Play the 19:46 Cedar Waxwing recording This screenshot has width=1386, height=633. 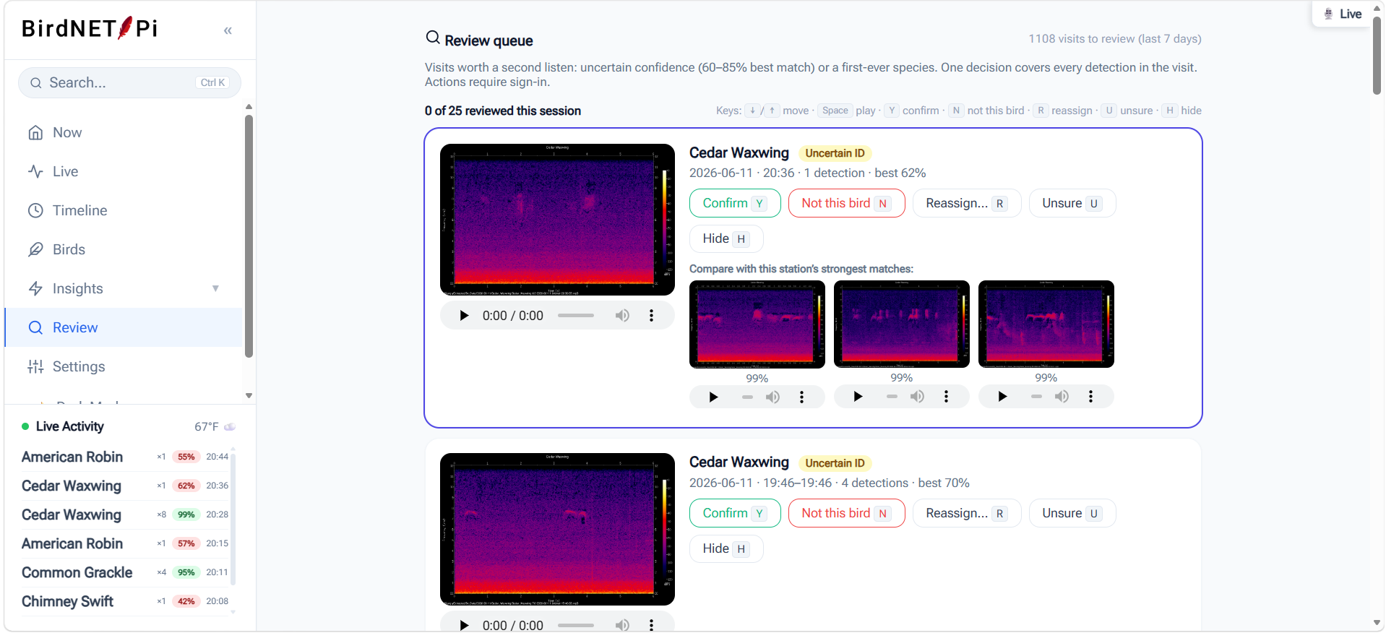[x=464, y=625]
